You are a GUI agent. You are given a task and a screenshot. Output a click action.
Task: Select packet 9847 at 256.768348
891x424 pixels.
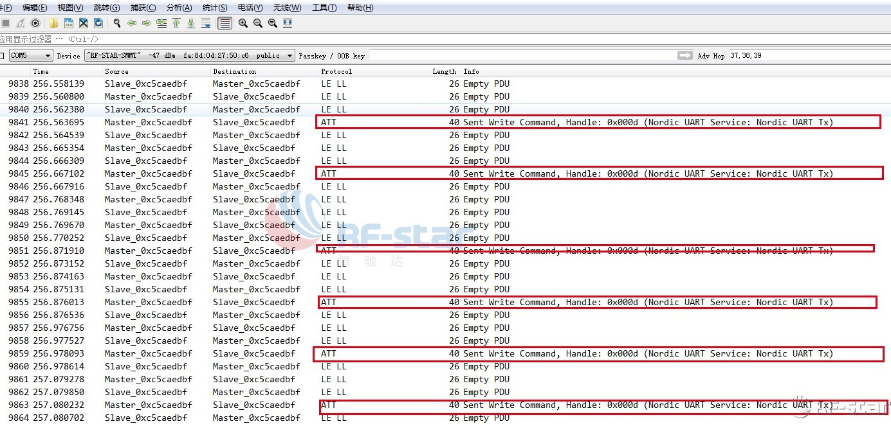click(x=445, y=199)
